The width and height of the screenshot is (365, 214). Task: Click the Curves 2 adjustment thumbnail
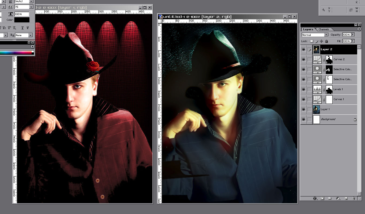click(x=317, y=59)
